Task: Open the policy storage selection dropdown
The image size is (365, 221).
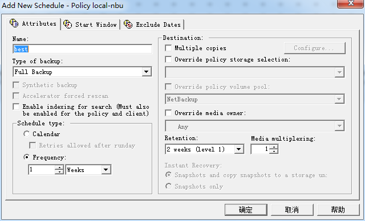Action: point(339,72)
